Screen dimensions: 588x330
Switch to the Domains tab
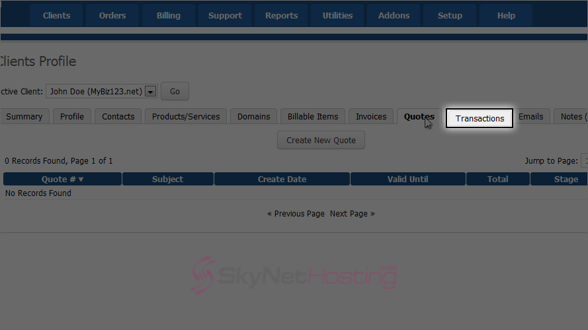point(253,116)
